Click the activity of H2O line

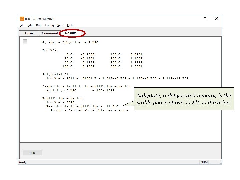point(80,90)
